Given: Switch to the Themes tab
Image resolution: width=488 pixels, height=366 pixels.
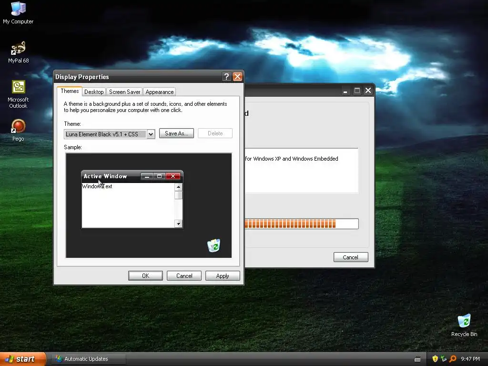Looking at the screenshot, I should (x=70, y=91).
